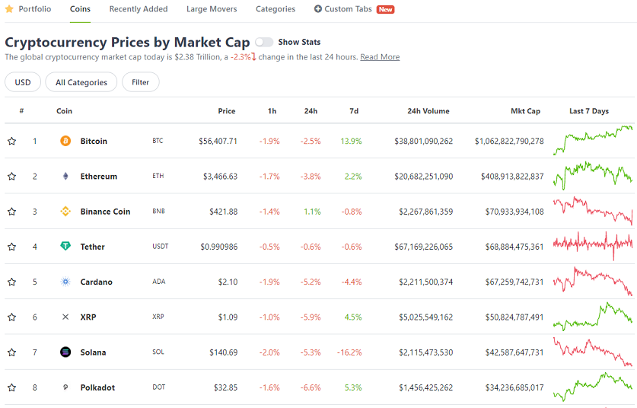Click Solana 7d change -16.2%
The image size is (637, 408).
349,352
